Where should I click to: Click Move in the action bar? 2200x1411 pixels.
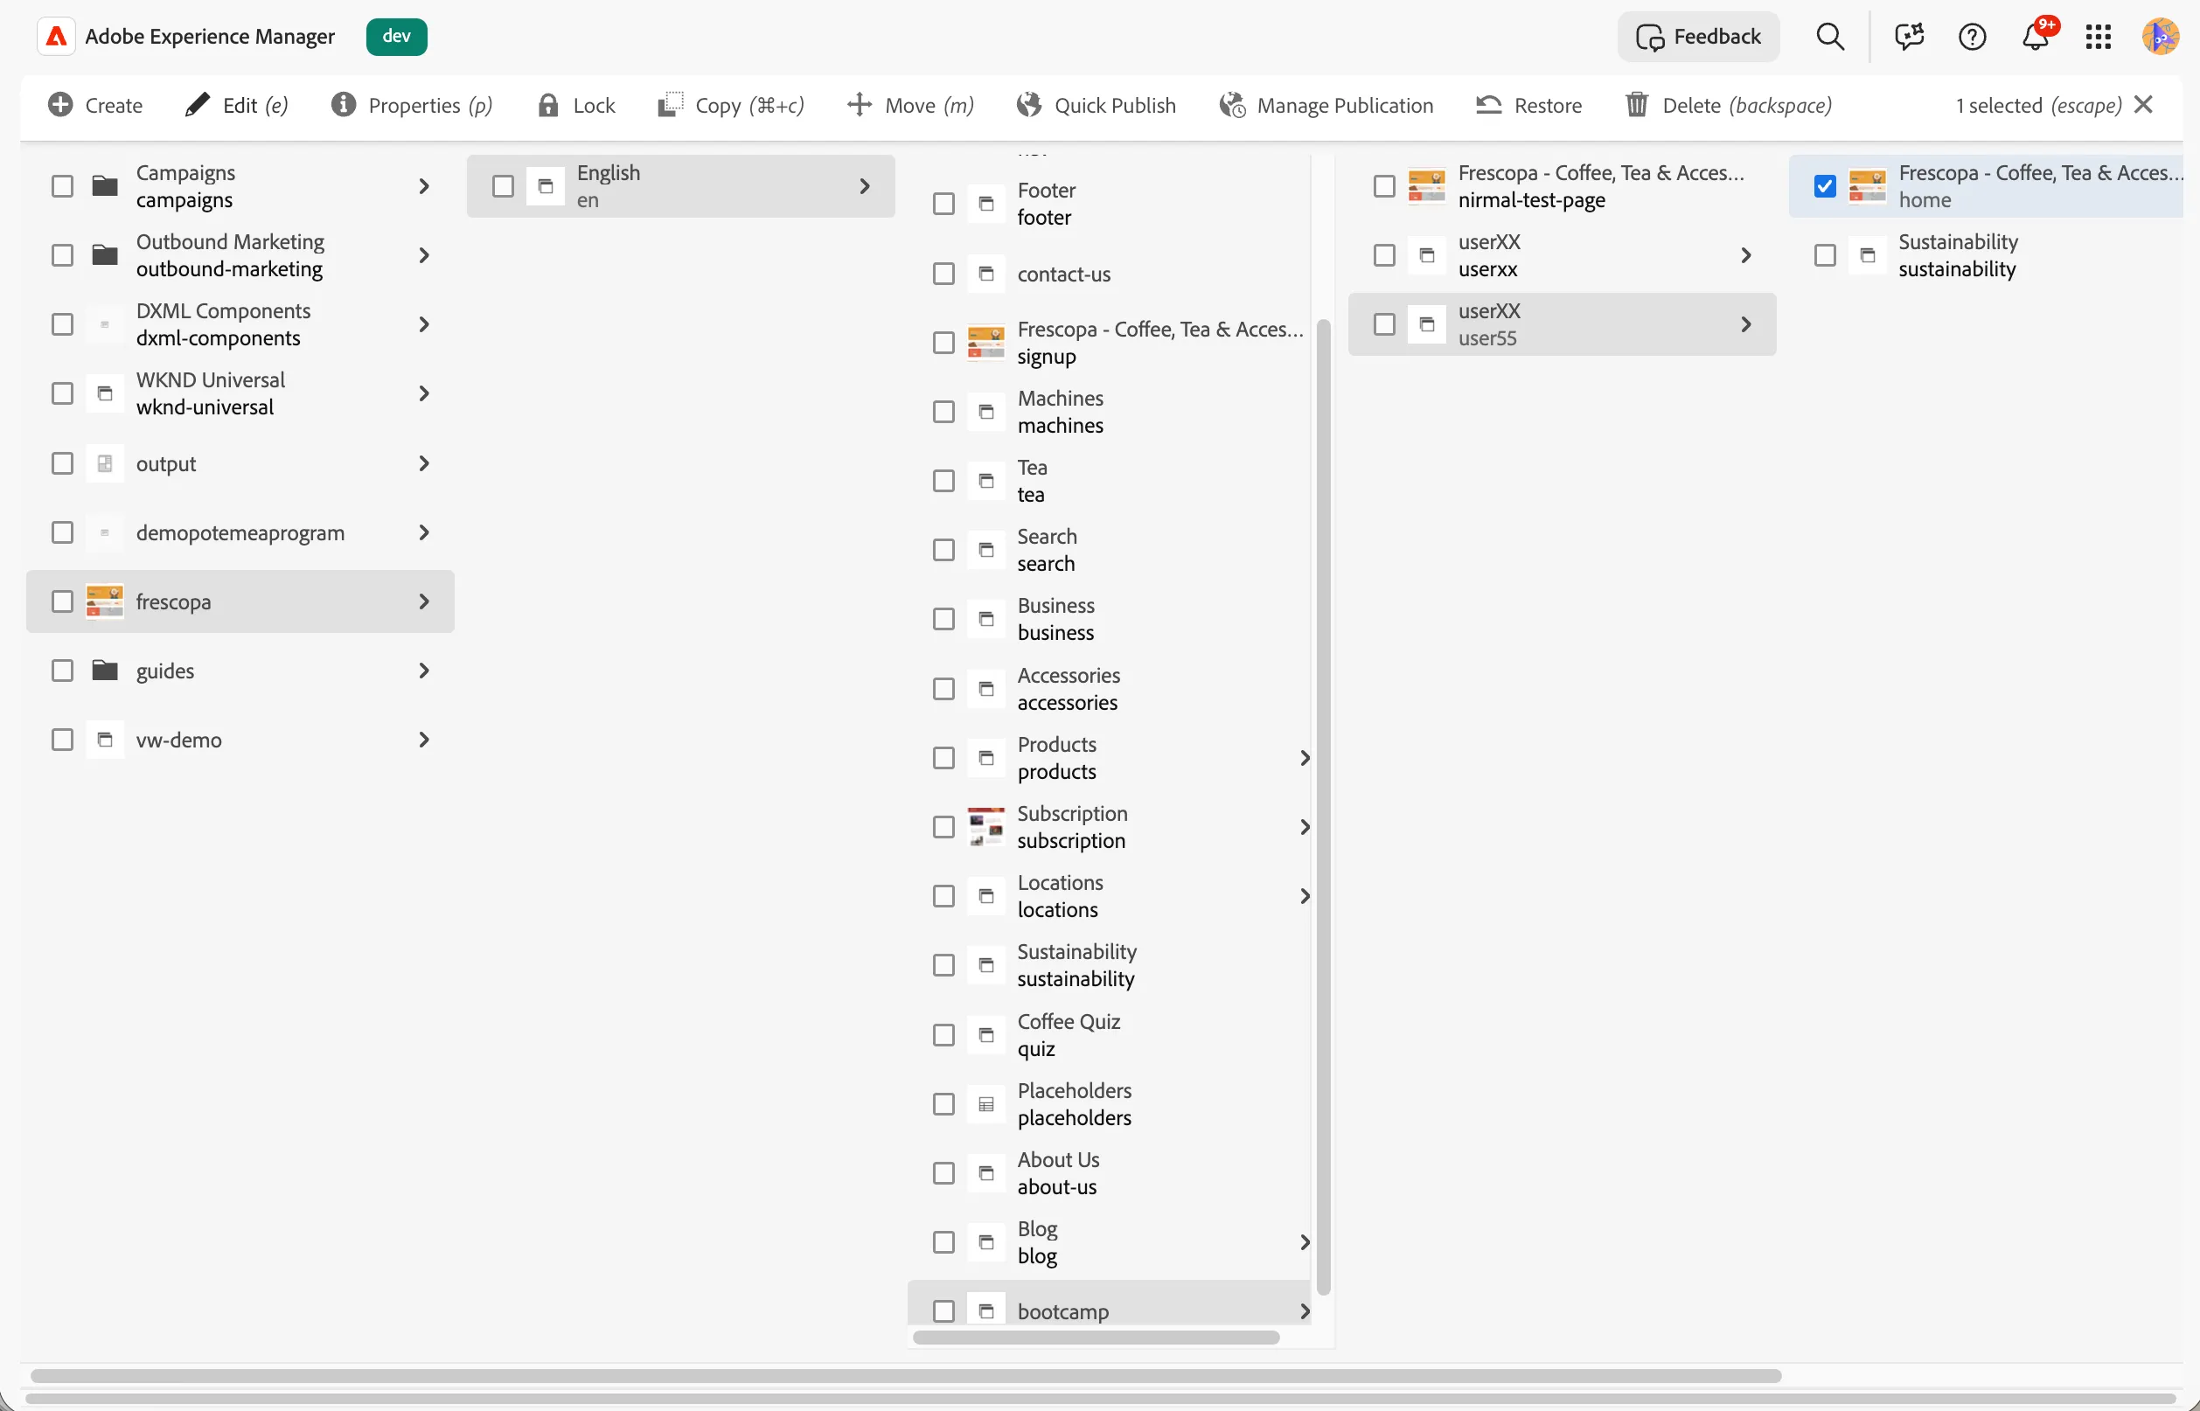coord(910,106)
